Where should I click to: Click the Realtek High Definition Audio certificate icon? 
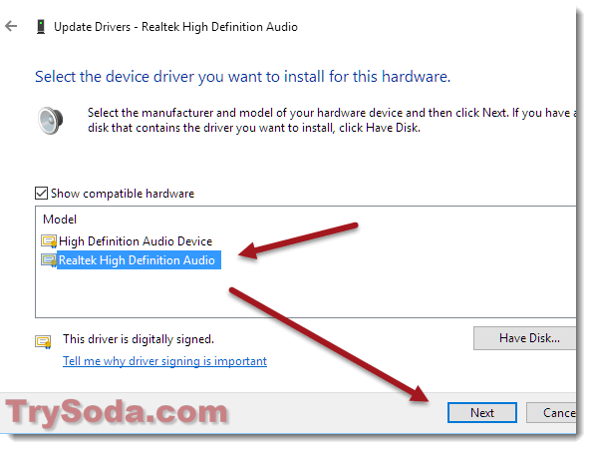pos(49,260)
